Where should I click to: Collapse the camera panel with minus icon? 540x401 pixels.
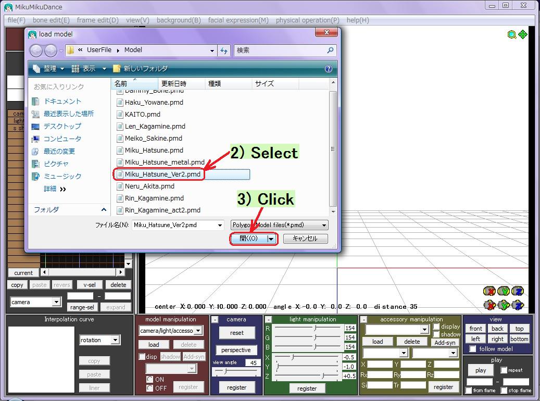[215, 320]
